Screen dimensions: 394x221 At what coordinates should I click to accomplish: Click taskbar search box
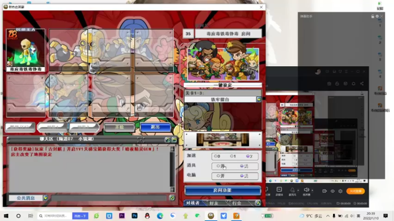pos(55,216)
